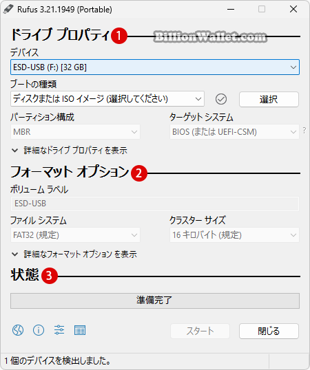Screen dimensions: 310x370
Task: Show the about information icon
Action: (x=39, y=330)
